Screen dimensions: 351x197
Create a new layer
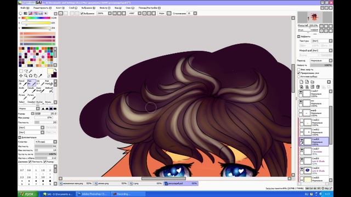[x=301, y=82]
